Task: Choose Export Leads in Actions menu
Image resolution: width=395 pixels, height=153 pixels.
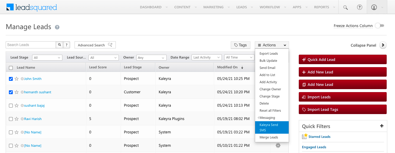Action: point(268,53)
